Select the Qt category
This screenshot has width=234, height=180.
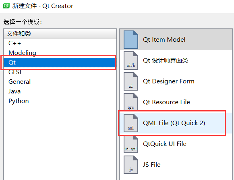point(60,63)
